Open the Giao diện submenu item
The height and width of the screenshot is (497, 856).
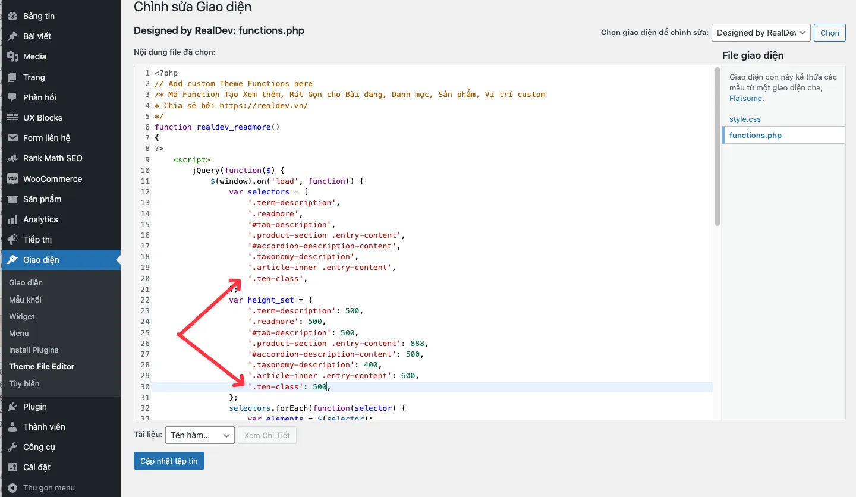pyautogui.click(x=26, y=283)
